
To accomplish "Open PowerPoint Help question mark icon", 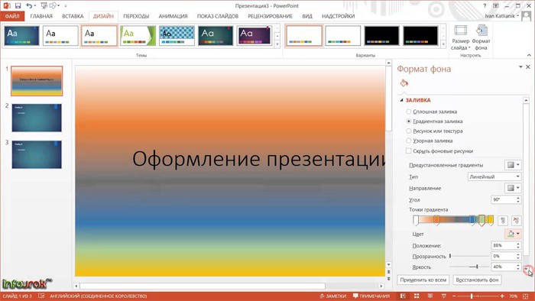I will pos(485,6).
